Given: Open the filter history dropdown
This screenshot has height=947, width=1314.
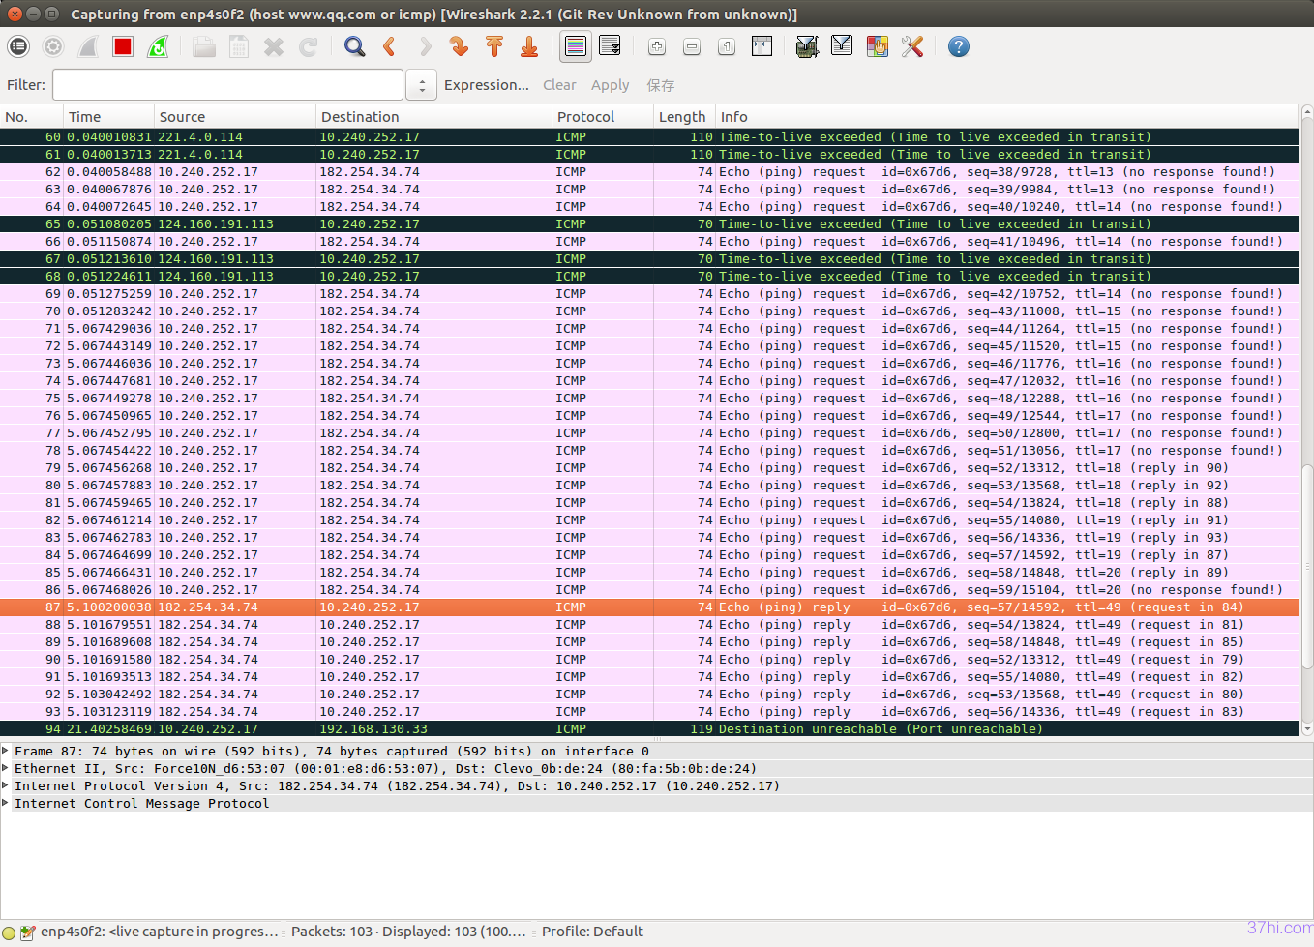Looking at the screenshot, I should [x=422, y=85].
